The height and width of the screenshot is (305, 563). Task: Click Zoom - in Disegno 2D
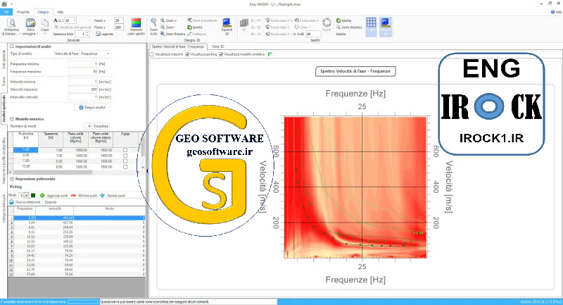(167, 27)
